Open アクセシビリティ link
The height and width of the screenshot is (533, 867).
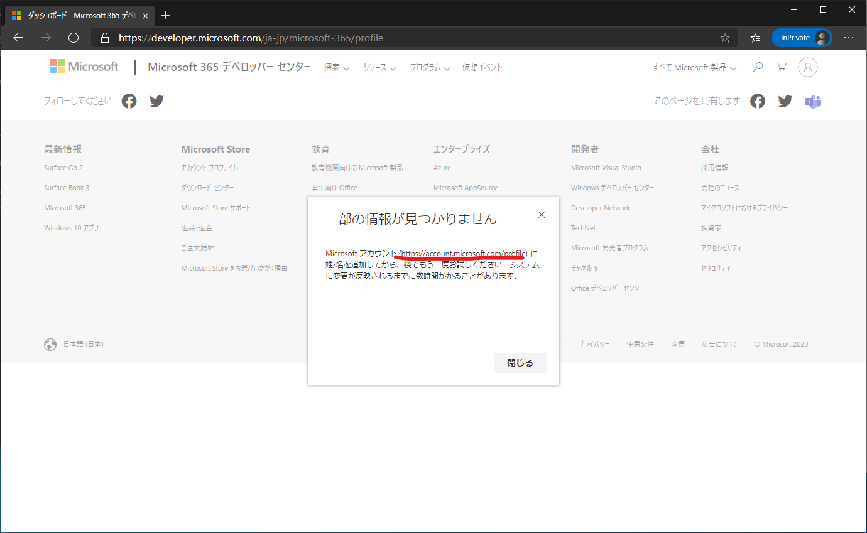(x=721, y=248)
